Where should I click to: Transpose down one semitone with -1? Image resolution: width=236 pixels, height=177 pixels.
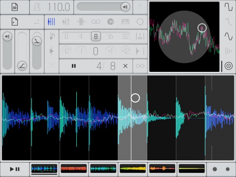coord(81,51)
